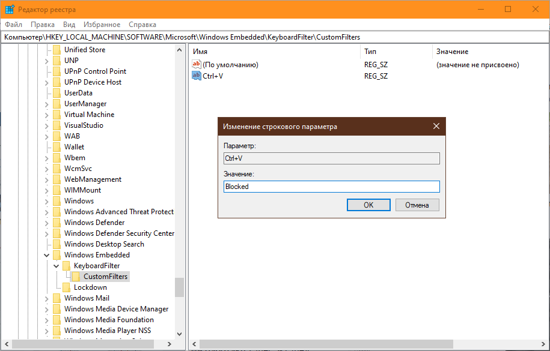Screen dimensions: 550x351
Task: Open the Правка menu
Action: point(43,25)
